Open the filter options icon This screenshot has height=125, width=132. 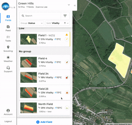tap(65, 16)
